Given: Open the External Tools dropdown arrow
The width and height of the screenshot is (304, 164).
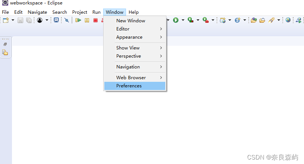Looking at the screenshot, I should (213, 20).
